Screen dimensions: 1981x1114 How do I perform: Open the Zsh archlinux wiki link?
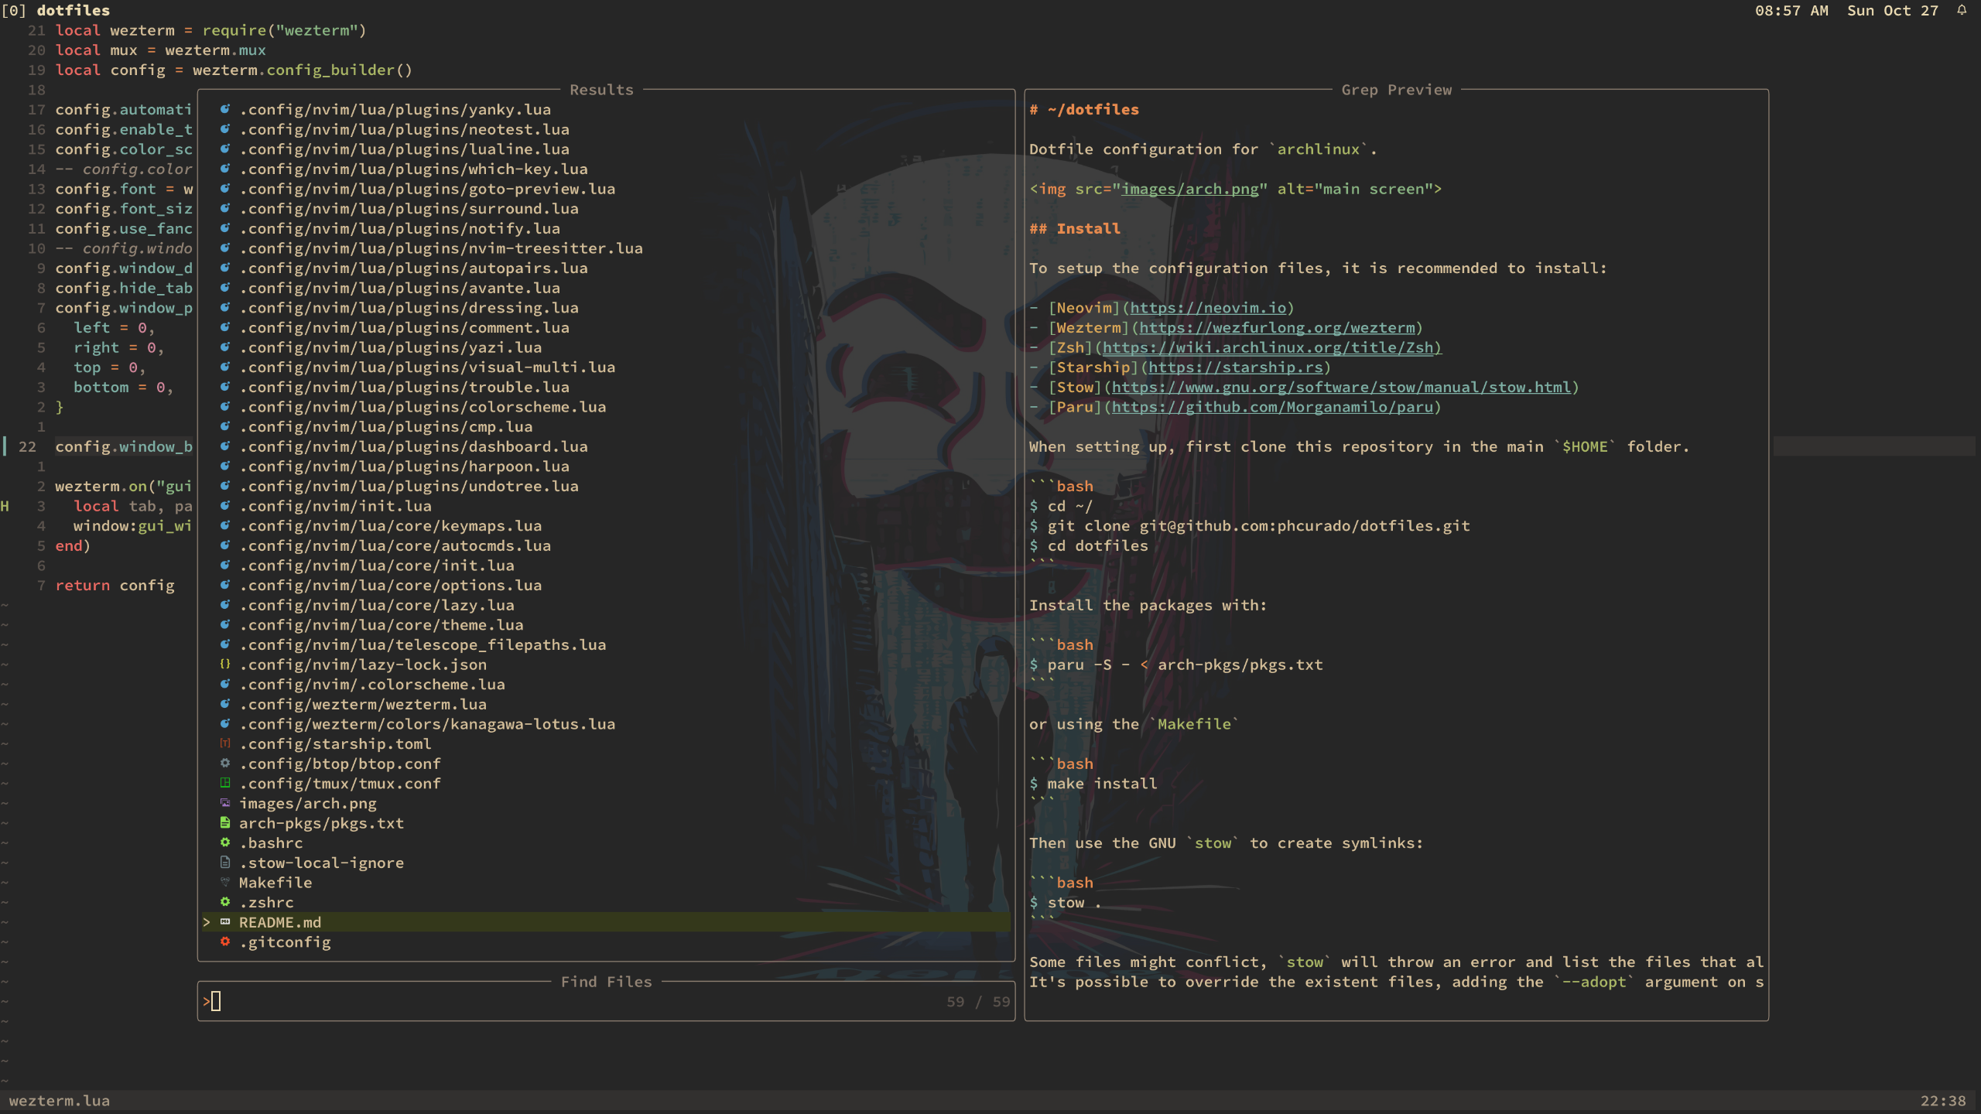click(1272, 348)
